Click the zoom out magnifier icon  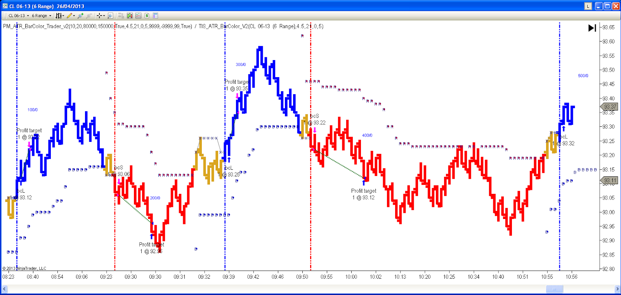(89, 16)
